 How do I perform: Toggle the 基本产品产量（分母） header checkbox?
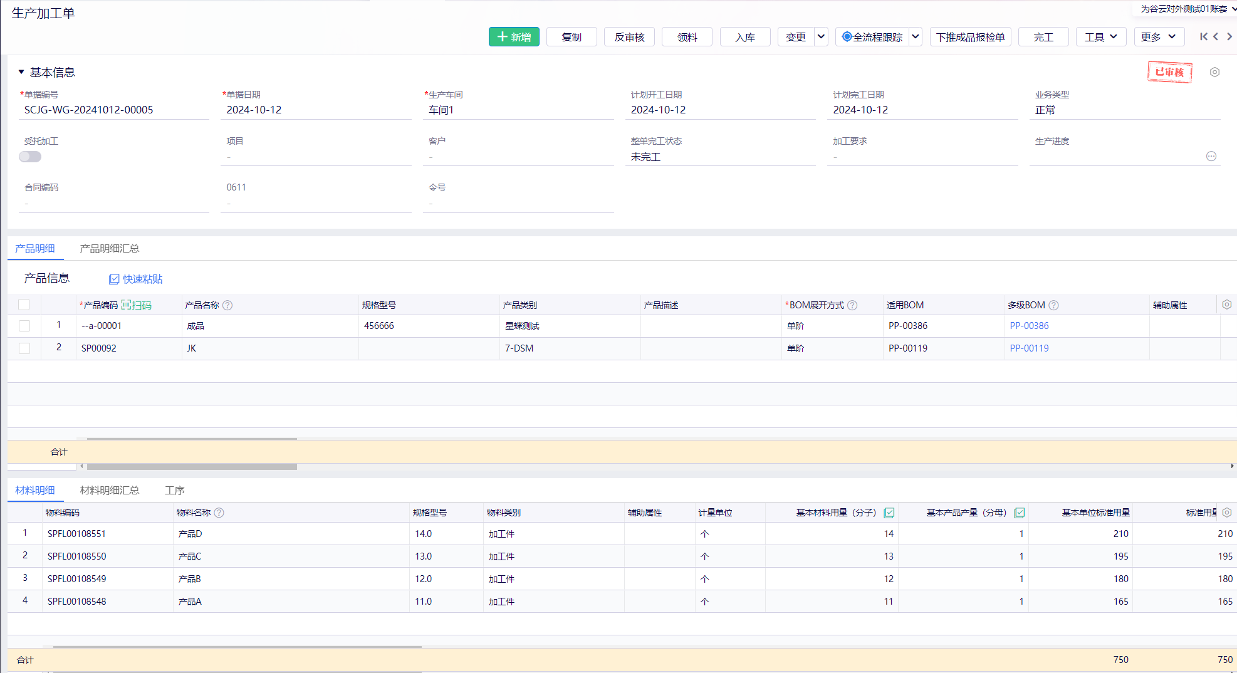point(1020,513)
